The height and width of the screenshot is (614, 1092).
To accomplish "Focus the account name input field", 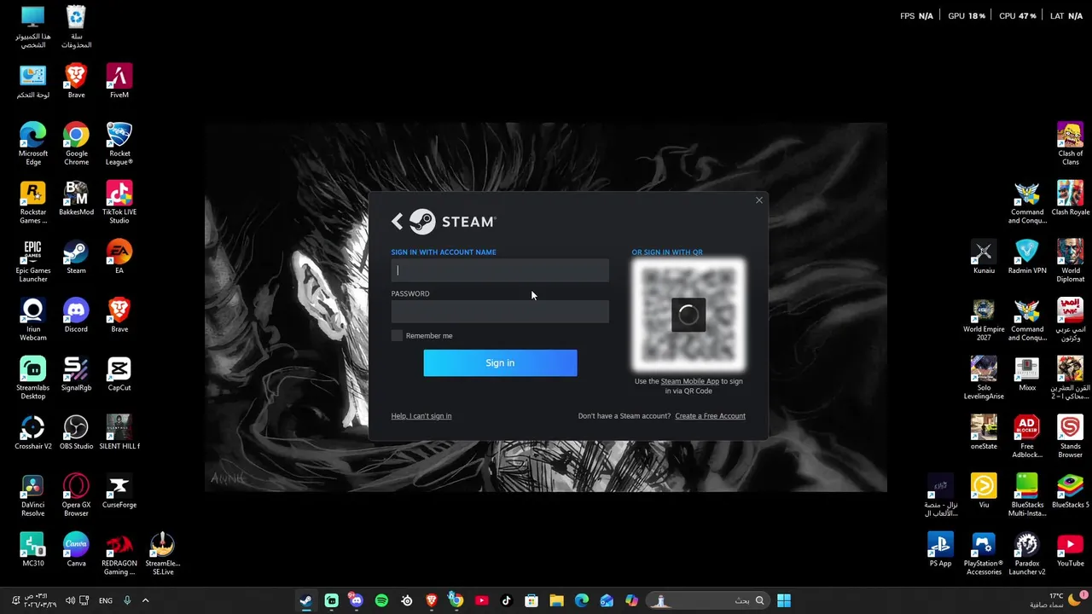I will pyautogui.click(x=500, y=270).
